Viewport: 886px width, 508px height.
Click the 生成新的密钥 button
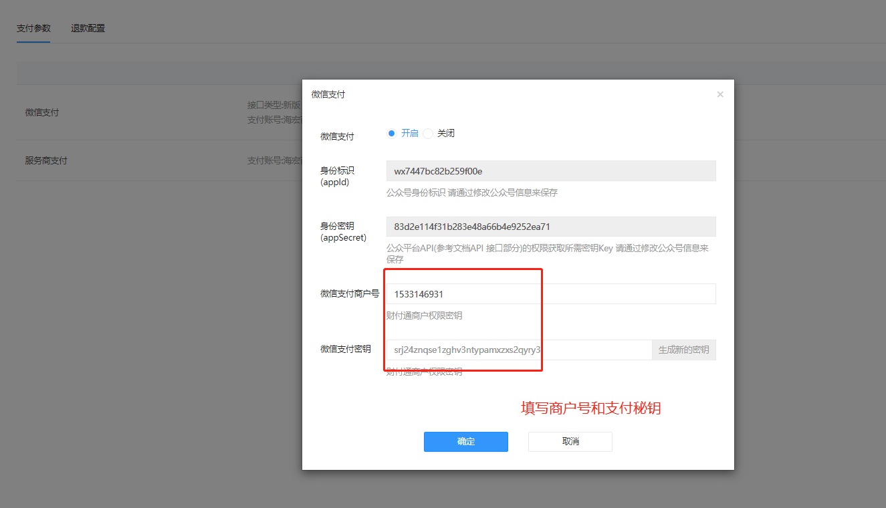tap(684, 350)
